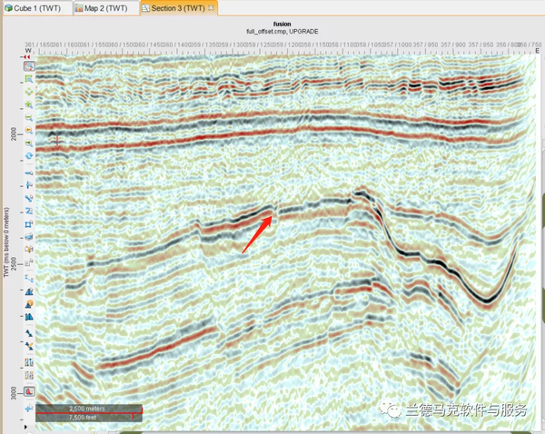Expand options with the black triangle at bottom-left
545x434 pixels.
pyautogui.click(x=25, y=427)
